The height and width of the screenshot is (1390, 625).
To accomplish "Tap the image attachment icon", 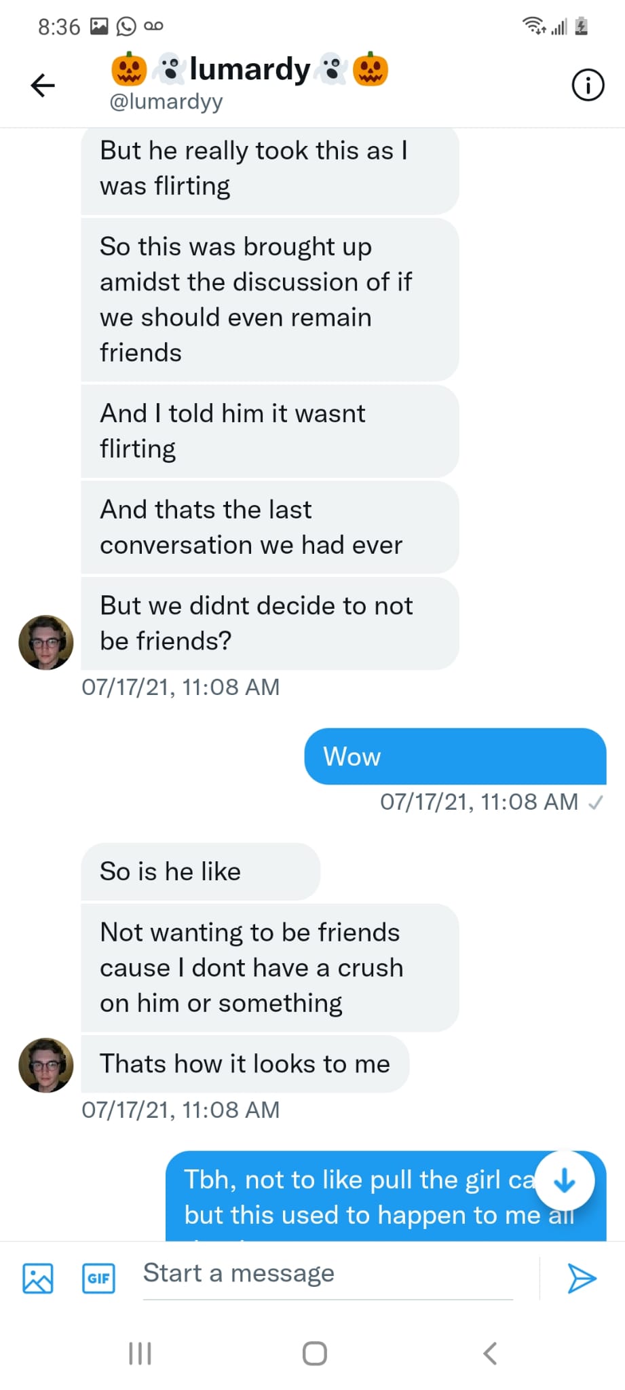I will point(38,1278).
